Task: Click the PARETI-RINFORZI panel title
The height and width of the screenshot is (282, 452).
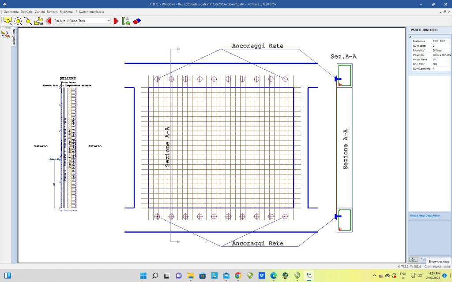Action: click(x=424, y=30)
